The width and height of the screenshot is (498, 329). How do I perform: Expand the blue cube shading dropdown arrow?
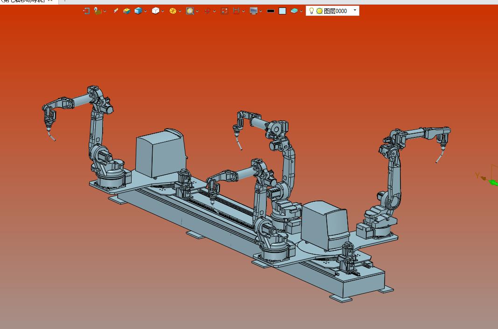(146, 11)
